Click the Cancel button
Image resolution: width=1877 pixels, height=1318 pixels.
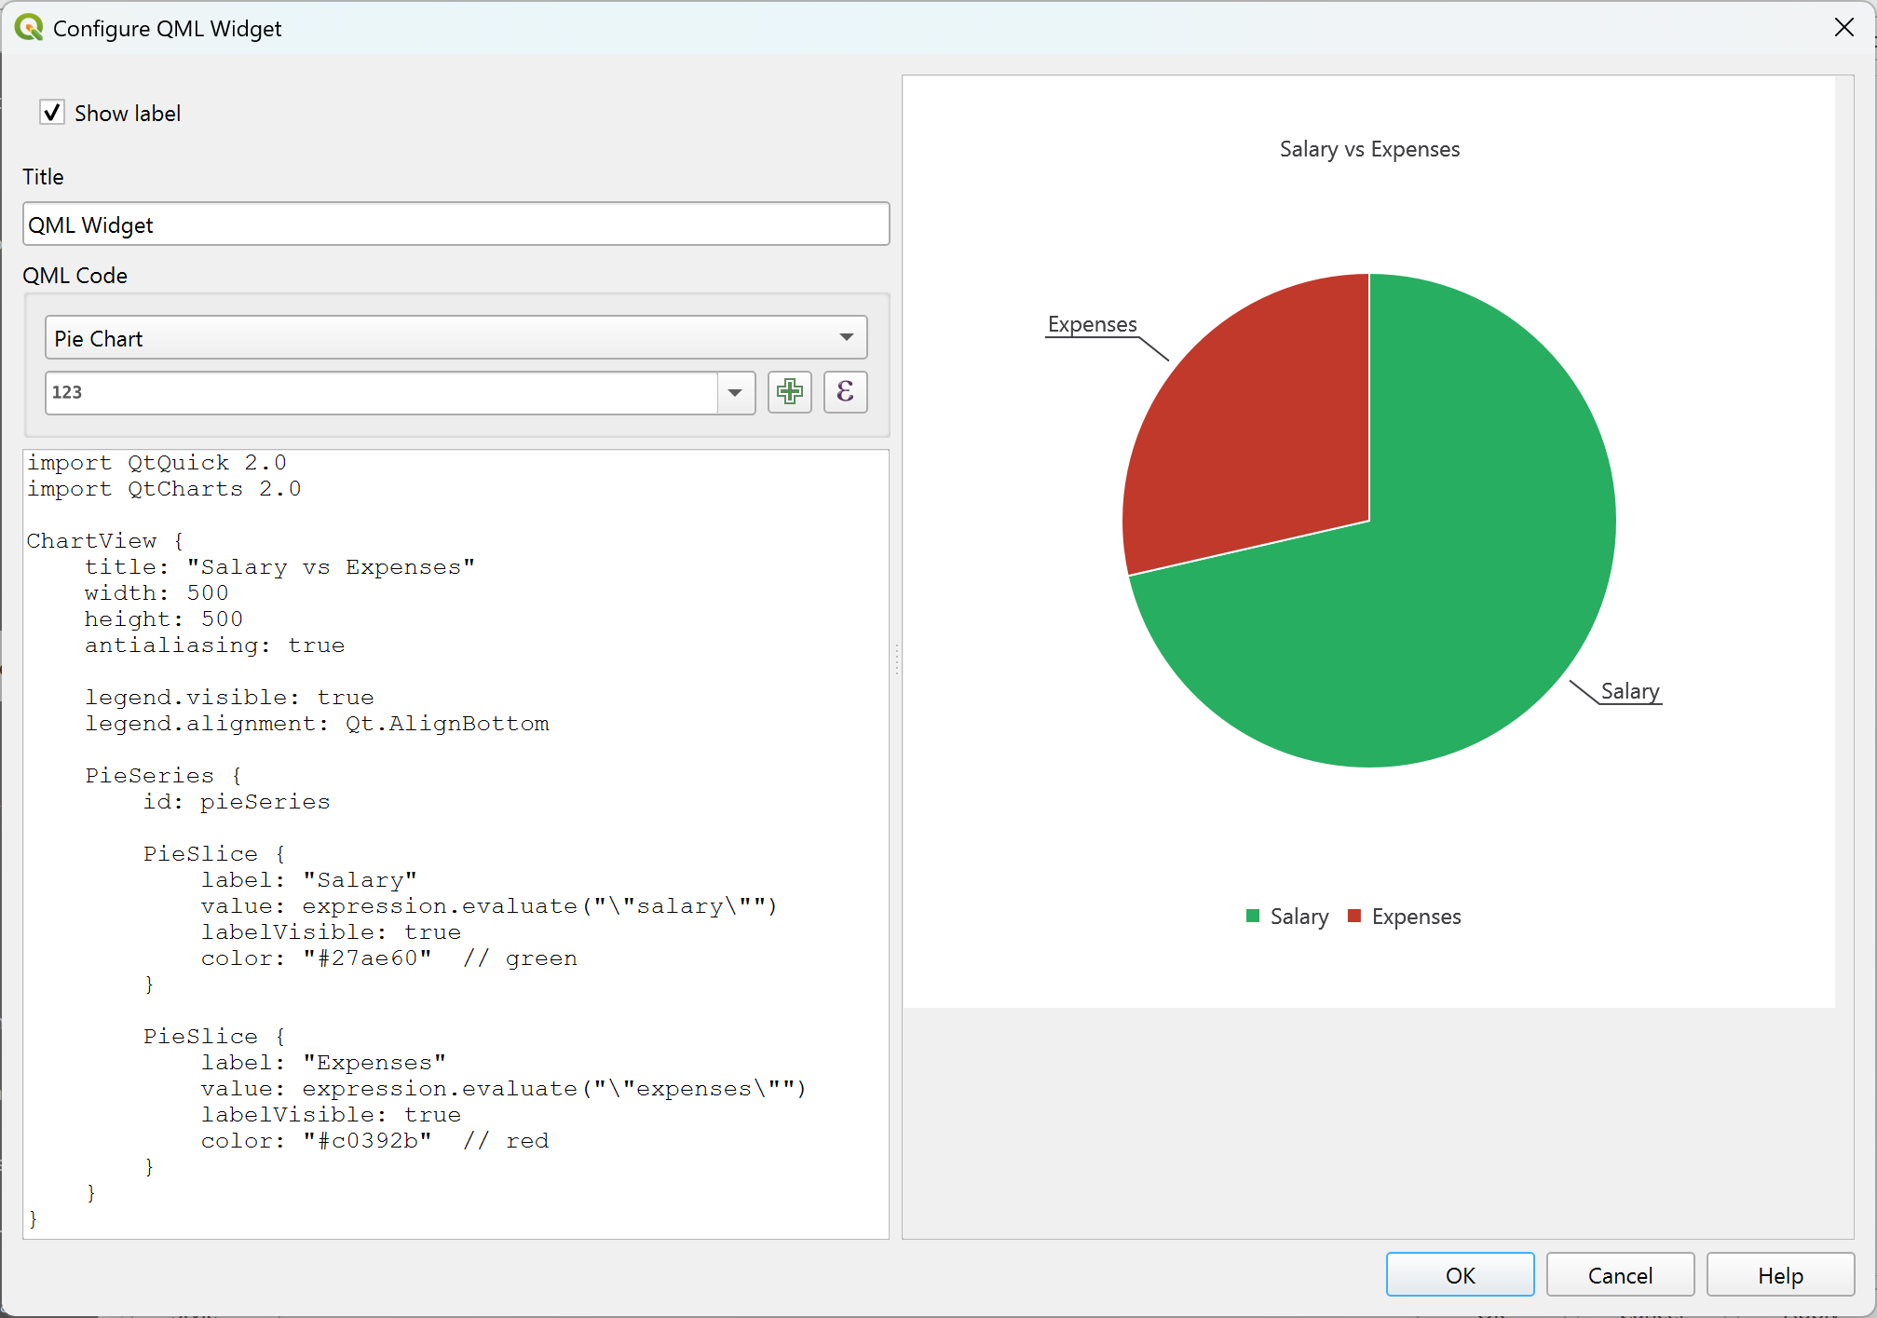coord(1620,1274)
